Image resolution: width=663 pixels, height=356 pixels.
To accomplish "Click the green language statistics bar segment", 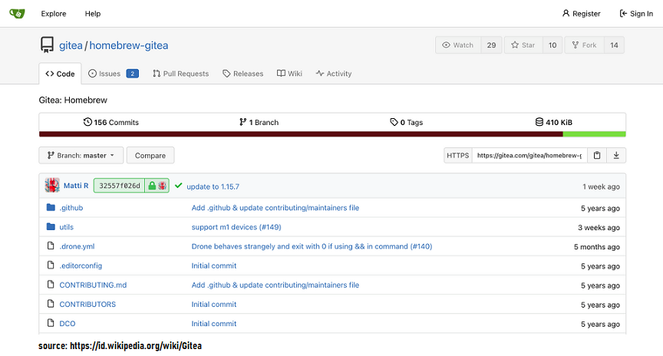I will tap(594, 133).
